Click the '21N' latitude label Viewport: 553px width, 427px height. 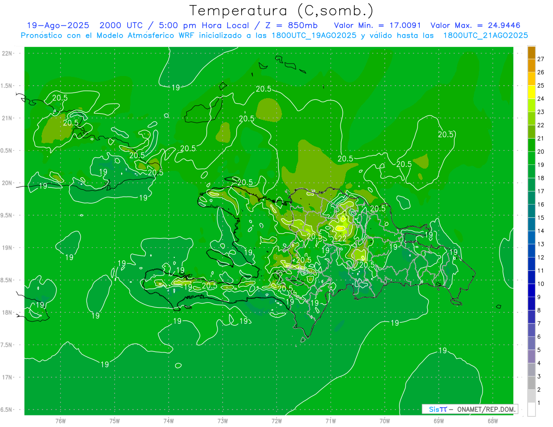coord(7,118)
